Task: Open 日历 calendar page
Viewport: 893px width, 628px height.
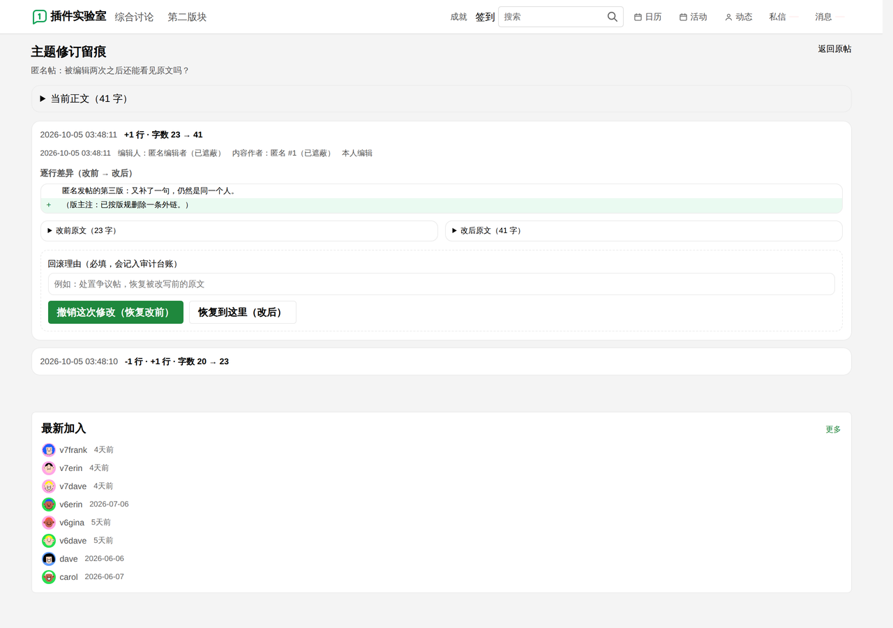Action: [x=648, y=17]
